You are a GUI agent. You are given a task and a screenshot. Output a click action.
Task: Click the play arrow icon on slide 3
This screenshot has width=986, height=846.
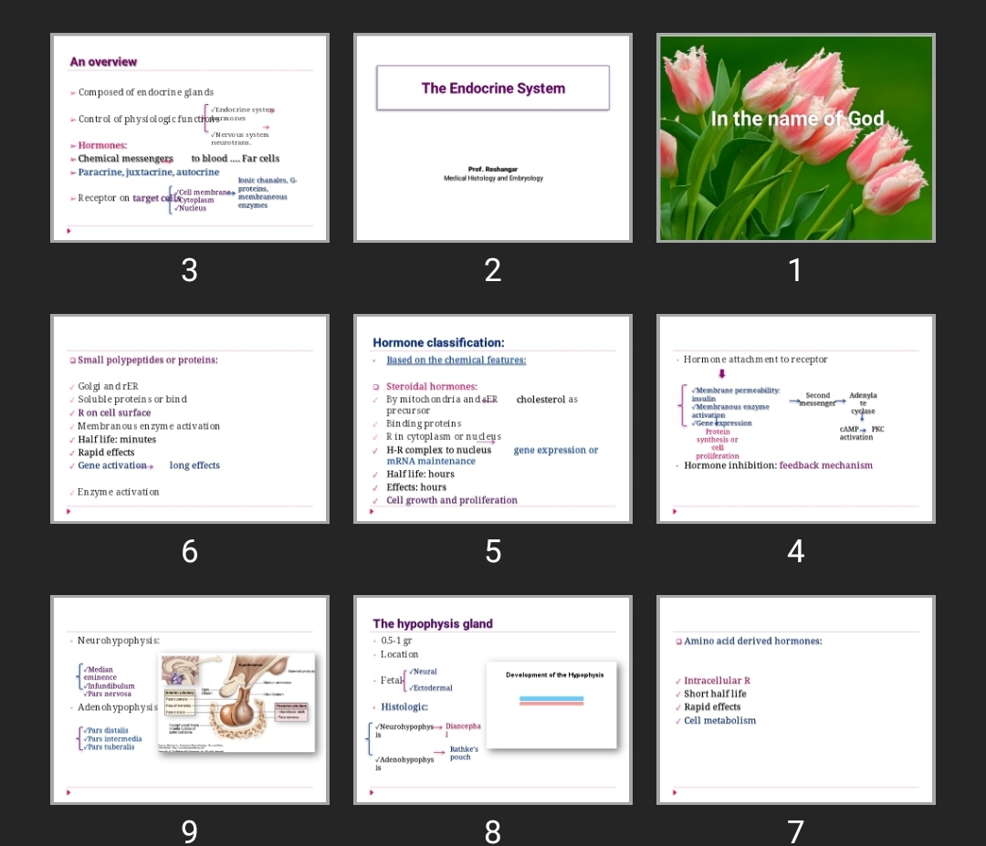(x=68, y=231)
